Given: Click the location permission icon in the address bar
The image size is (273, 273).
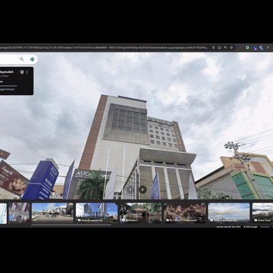Looking at the screenshot, I should (x=214, y=48).
